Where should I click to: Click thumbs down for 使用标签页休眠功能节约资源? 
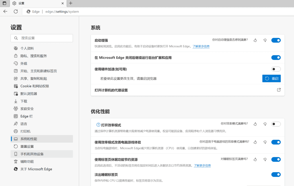click(x=265, y=159)
